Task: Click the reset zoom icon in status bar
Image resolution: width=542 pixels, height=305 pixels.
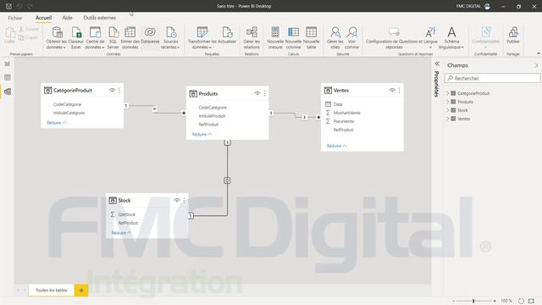Action: [521, 301]
